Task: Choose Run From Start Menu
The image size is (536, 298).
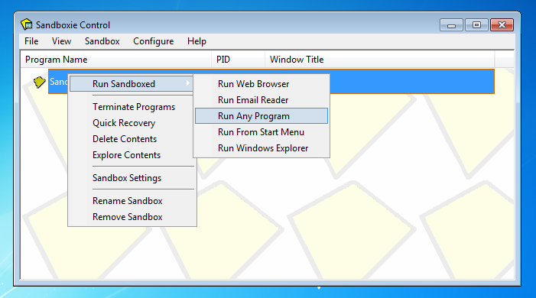Action: (262, 132)
